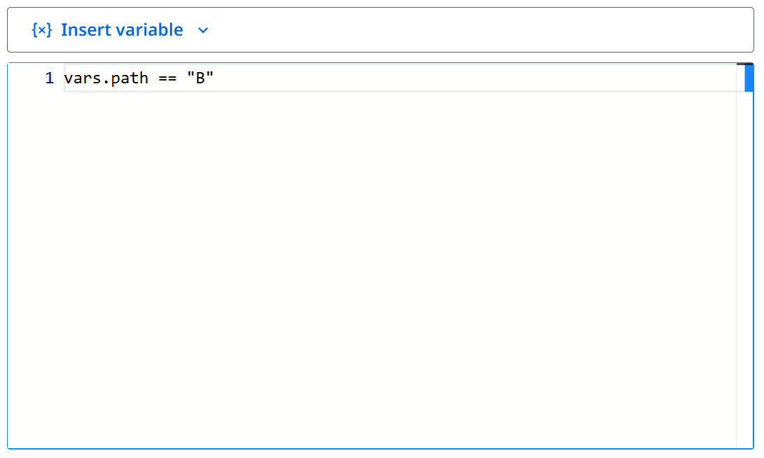Click the == comparison operator
This screenshot has height=458, width=764.
pos(168,78)
